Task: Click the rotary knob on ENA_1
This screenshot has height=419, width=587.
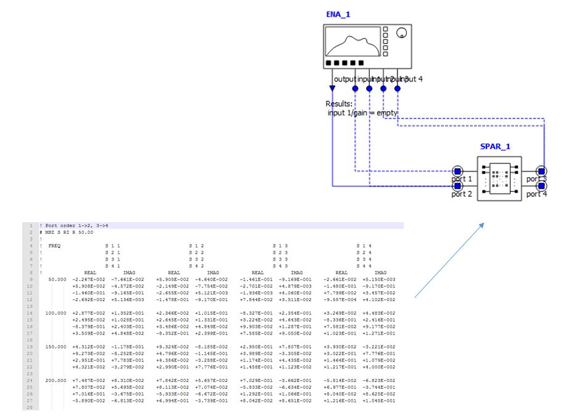Action: [x=402, y=33]
